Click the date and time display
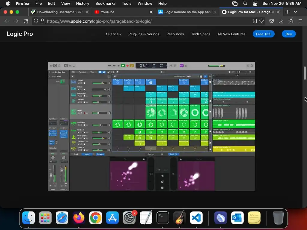Viewport: 307px width, 230px height. coord(282,3)
